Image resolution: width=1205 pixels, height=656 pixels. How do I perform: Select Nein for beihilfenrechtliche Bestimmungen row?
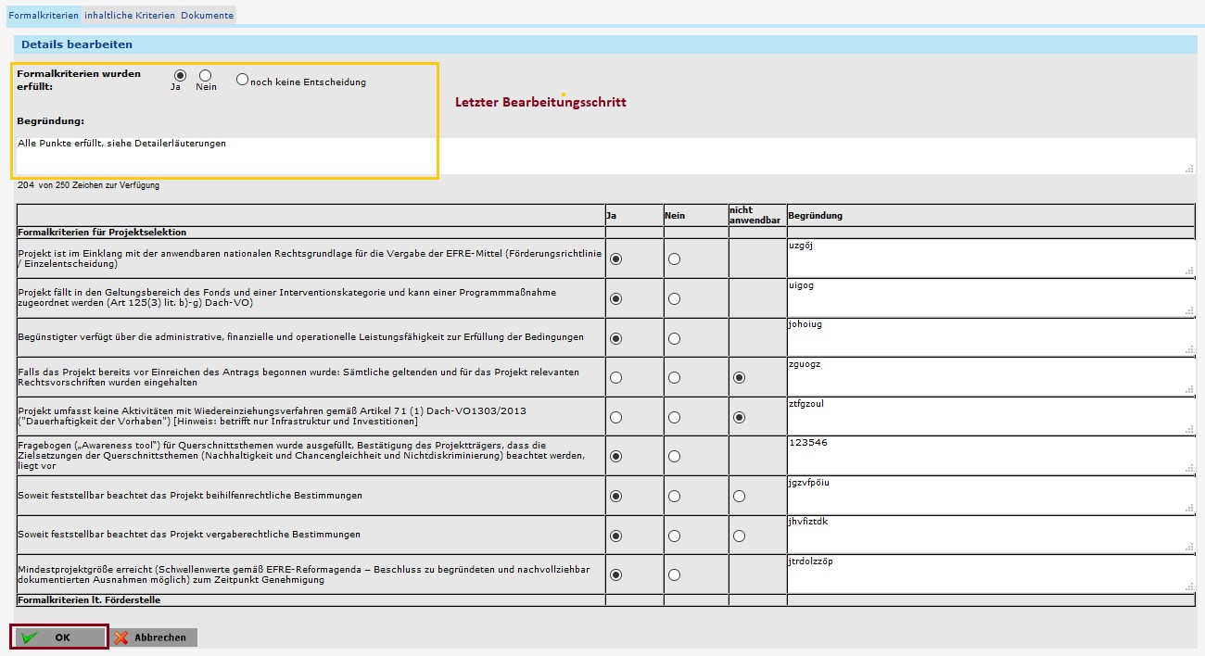[674, 496]
